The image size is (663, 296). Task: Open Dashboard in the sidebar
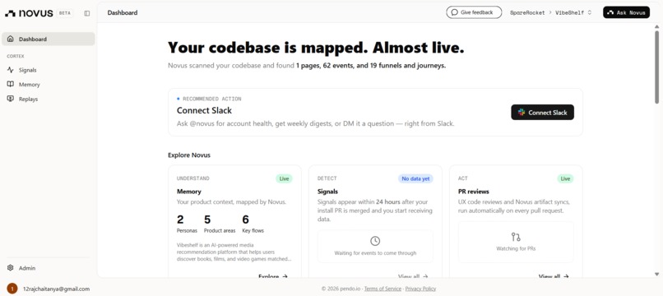click(x=49, y=39)
